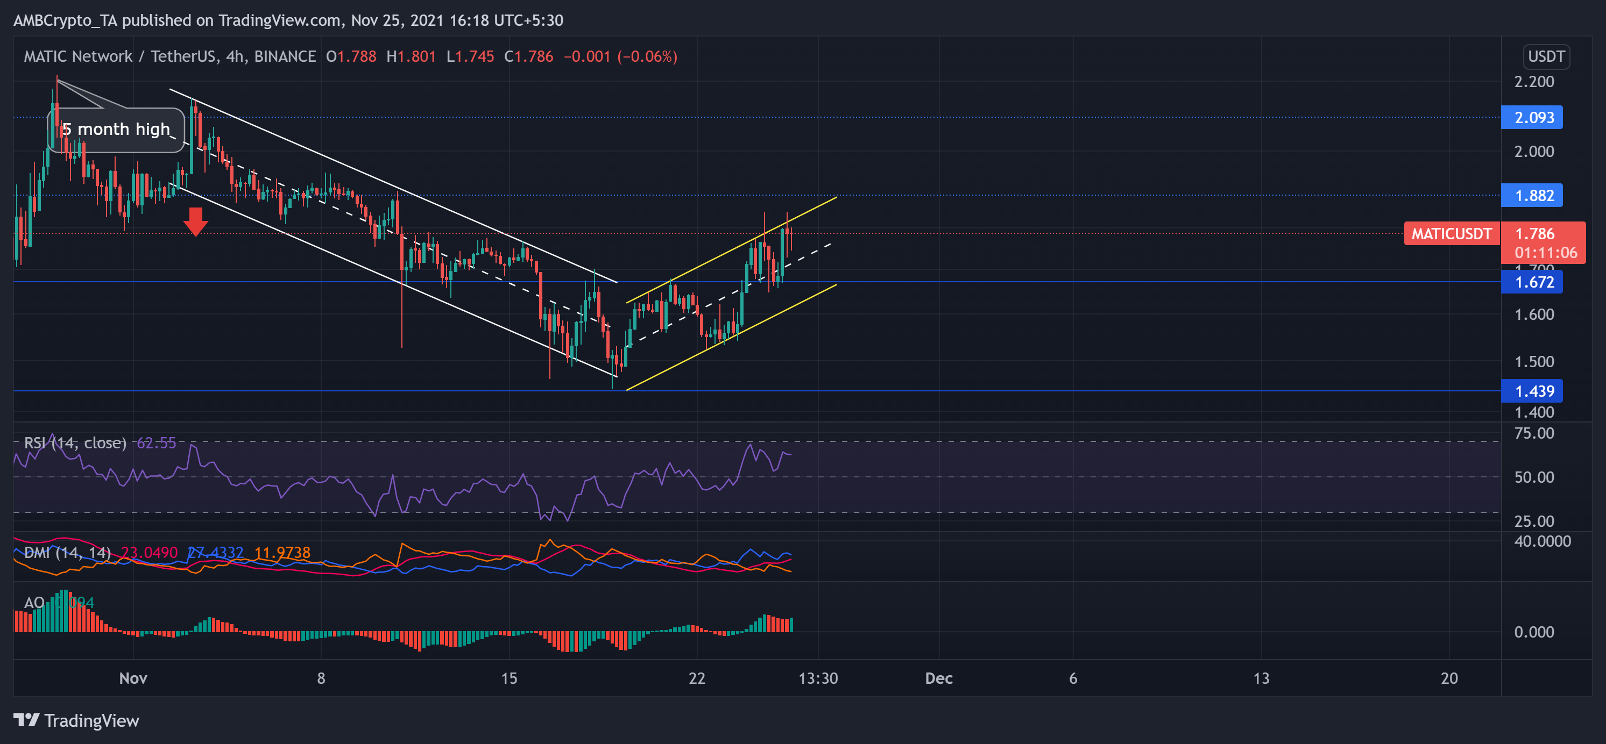Click the red down arrow marker
This screenshot has height=744, width=1606.
point(196,222)
